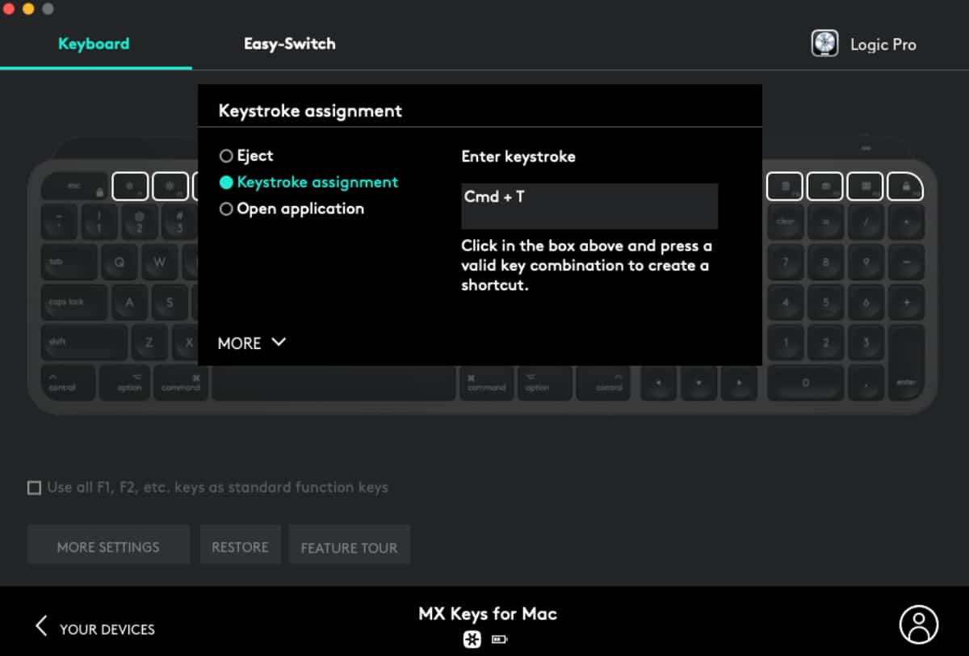
Task: Select the Eject radio option
Action: 226,156
